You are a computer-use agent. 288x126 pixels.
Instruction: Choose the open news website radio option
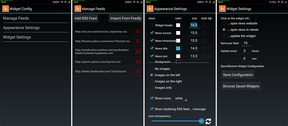224,23
